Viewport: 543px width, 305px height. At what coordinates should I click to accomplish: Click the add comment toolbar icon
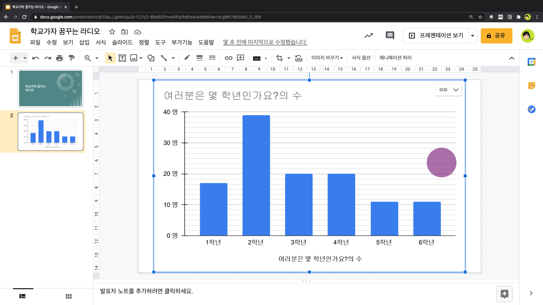click(x=240, y=58)
